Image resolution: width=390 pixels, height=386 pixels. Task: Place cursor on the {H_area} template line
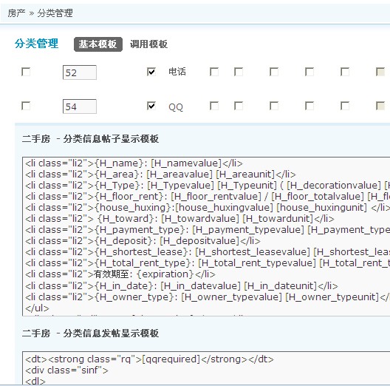(x=160, y=175)
